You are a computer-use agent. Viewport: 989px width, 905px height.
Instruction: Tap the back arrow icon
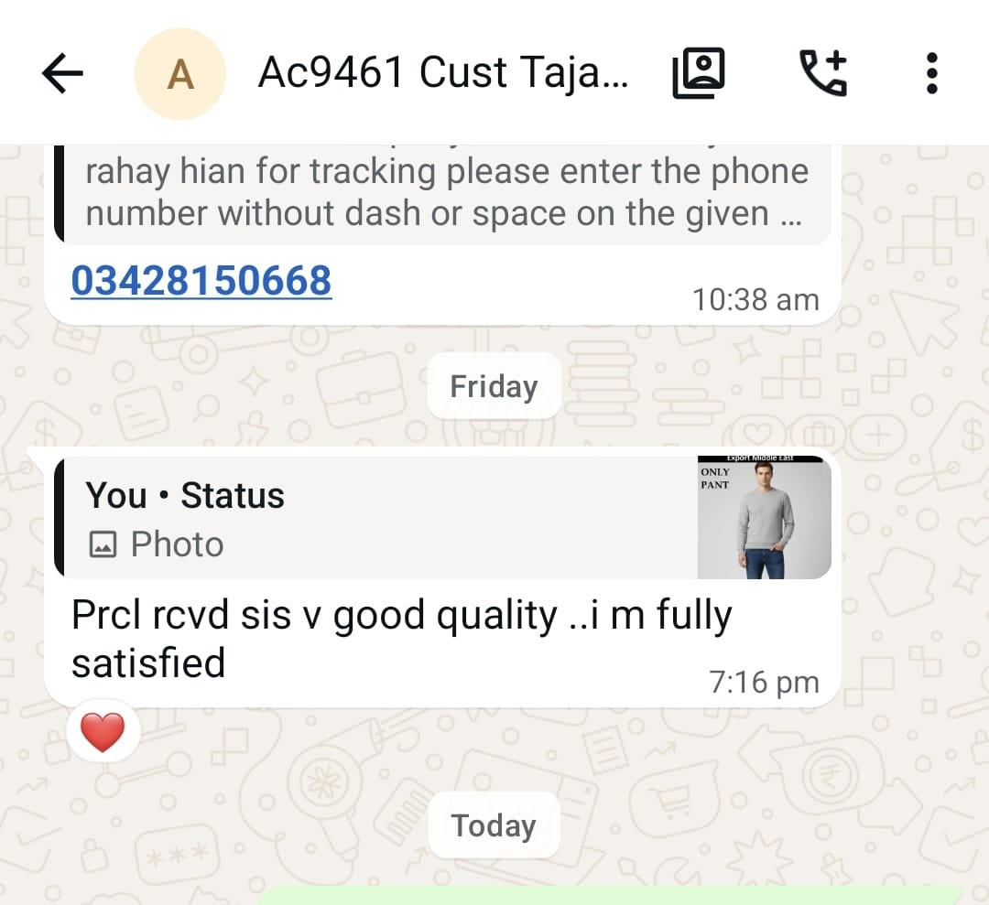point(62,73)
